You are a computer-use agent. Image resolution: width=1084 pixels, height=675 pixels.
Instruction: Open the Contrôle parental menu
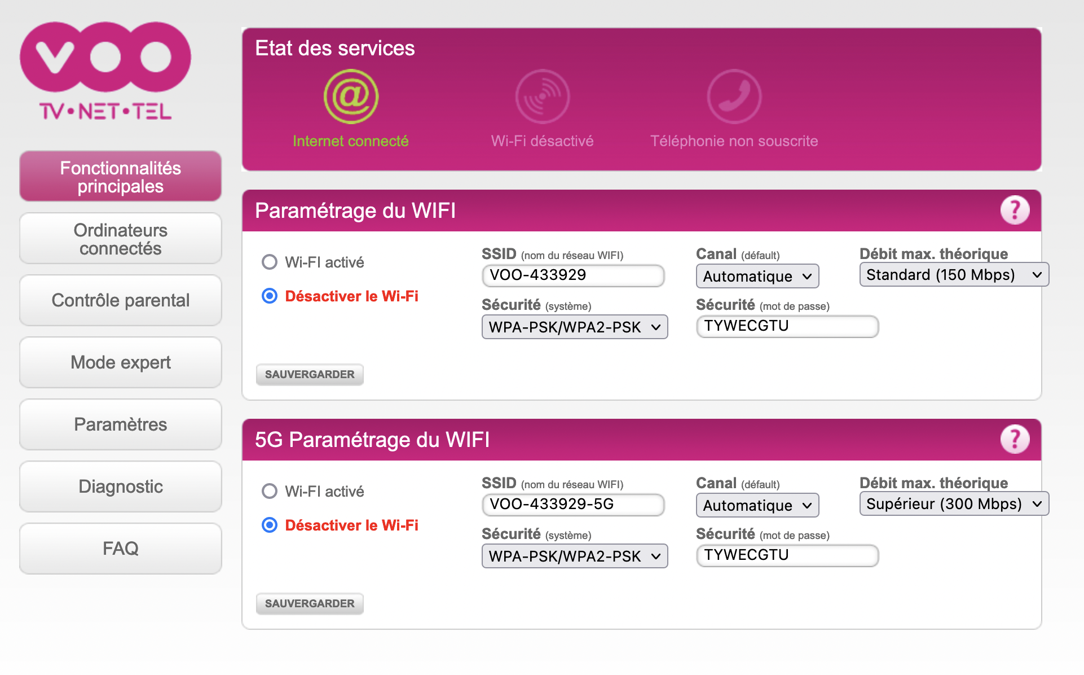(120, 300)
